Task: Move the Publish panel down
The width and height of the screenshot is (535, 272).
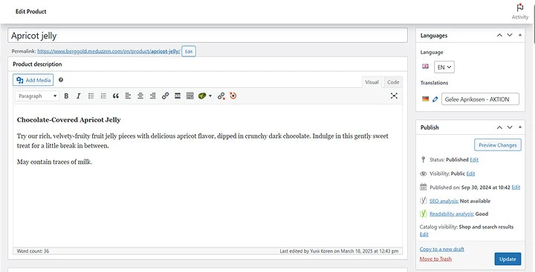Action: [x=510, y=127]
